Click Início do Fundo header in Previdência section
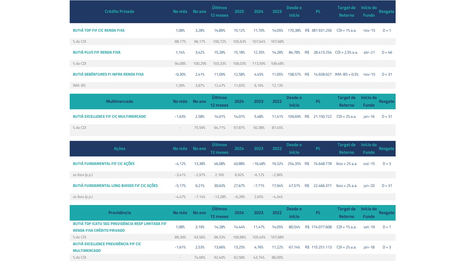This screenshot has height=261, width=465. pos(369,213)
